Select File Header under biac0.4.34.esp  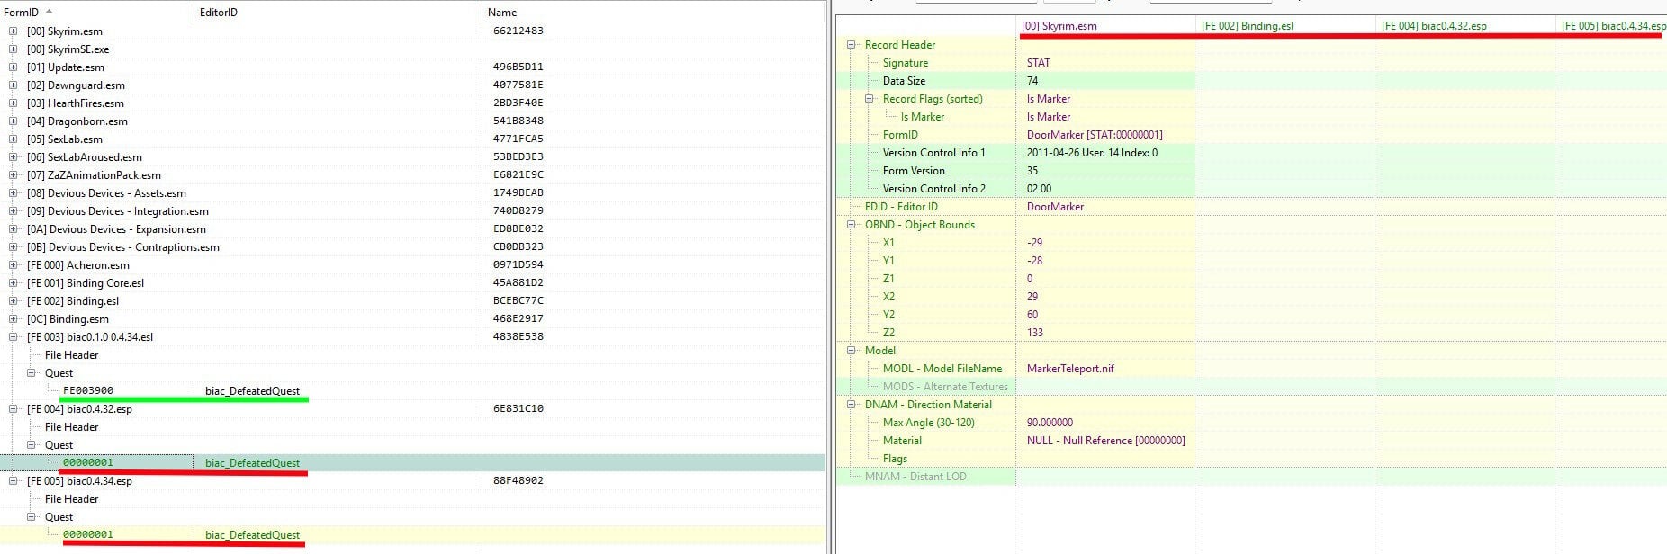(71, 498)
